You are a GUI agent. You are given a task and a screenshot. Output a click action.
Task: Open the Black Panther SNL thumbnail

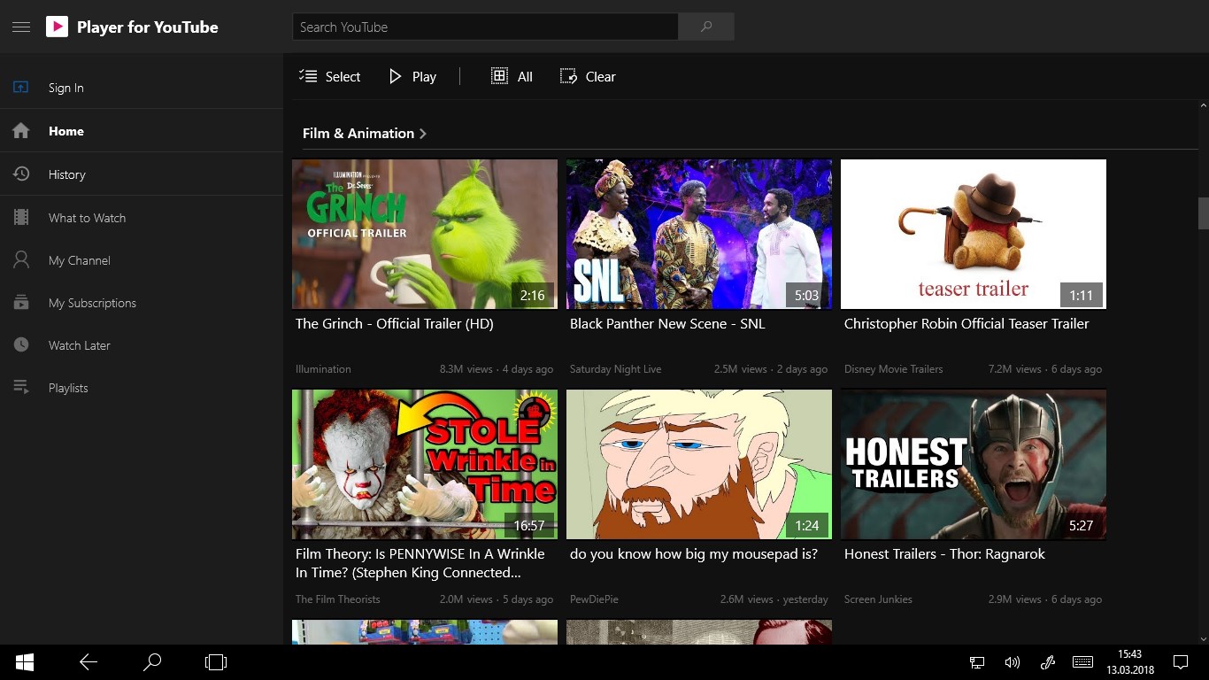click(x=699, y=234)
